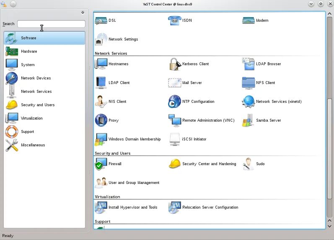Select the Hardware category
This screenshot has width=334, height=240.
(44, 51)
